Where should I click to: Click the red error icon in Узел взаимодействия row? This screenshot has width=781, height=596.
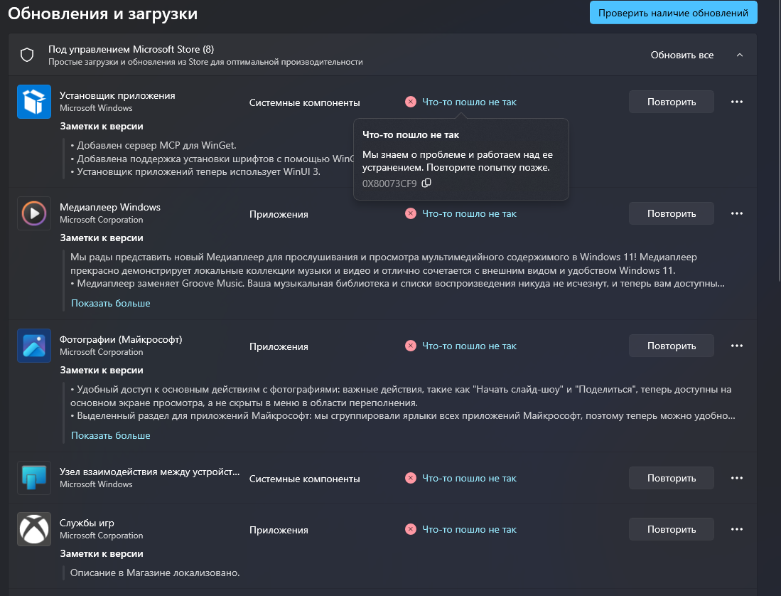coord(411,478)
